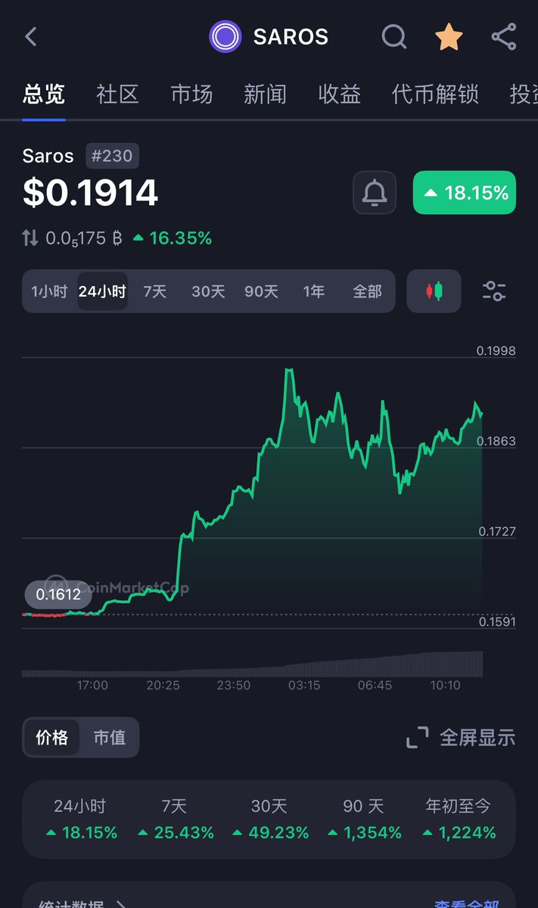Tap the BTC price swap arrows icon

click(x=30, y=238)
